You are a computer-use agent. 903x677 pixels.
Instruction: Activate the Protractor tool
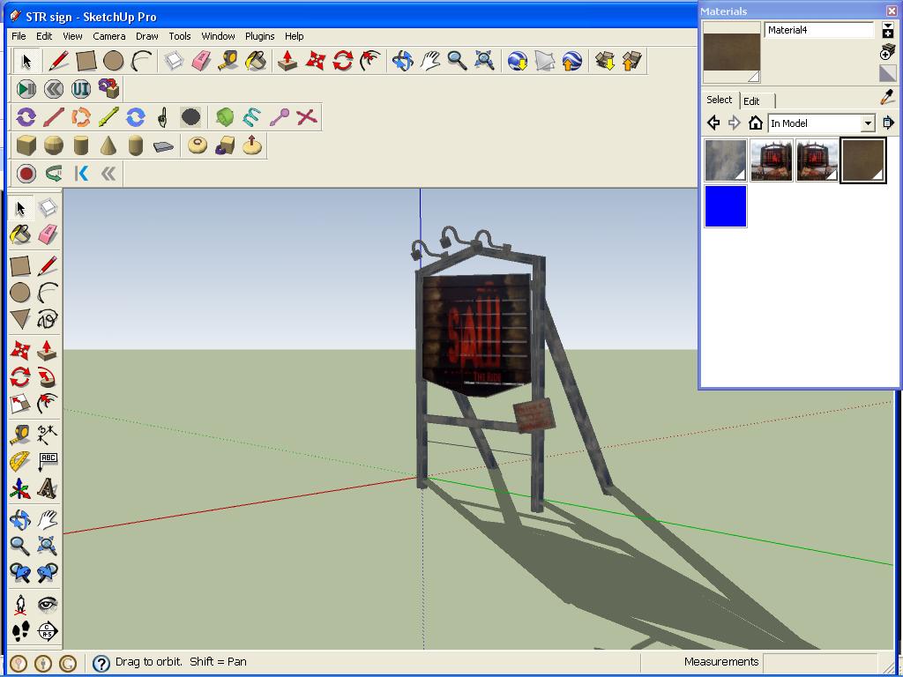coord(20,462)
